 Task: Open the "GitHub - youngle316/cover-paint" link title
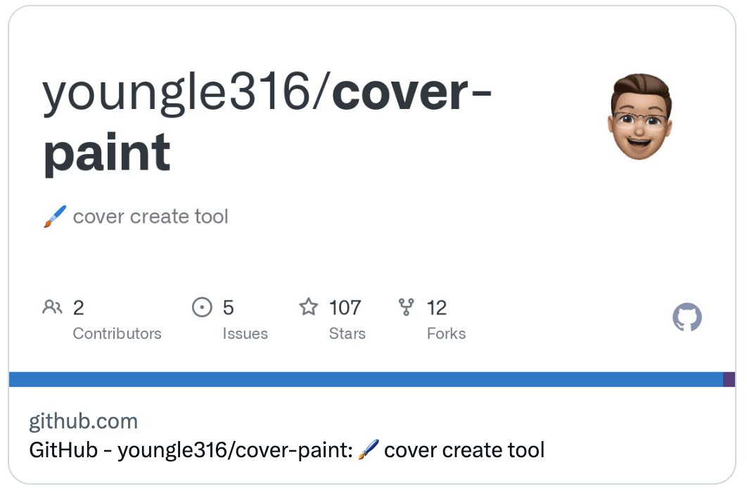click(x=190, y=449)
